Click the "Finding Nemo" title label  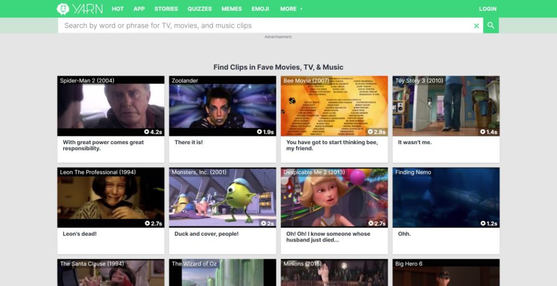coord(413,172)
